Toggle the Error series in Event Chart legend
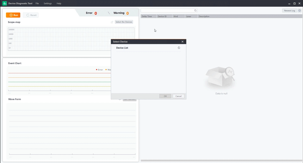The height and width of the screenshot is (163, 303). (x=99, y=69)
